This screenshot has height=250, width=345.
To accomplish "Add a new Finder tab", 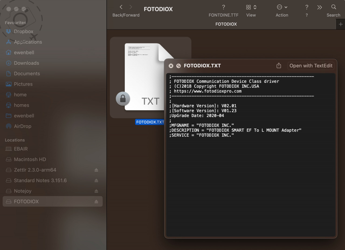I will [341, 24].
